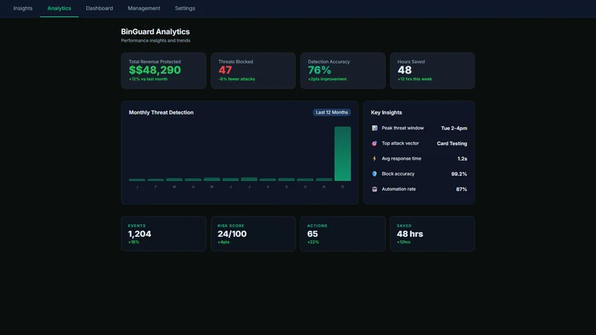Click the Performance insights and trends subtitle
Screen dimensions: 596x335
click(156, 41)
